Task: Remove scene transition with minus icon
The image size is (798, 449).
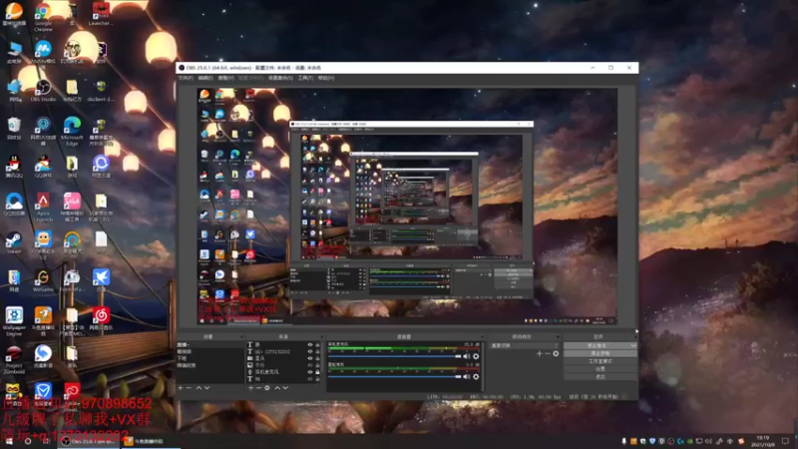Action: [x=548, y=353]
